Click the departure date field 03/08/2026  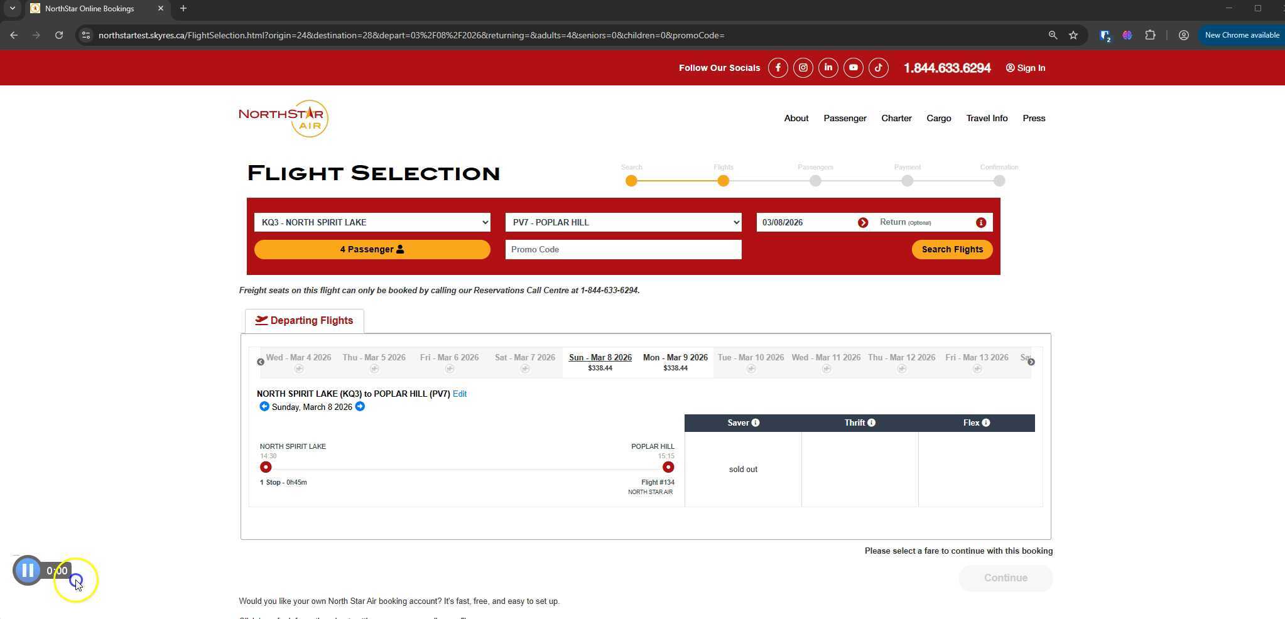pos(807,223)
